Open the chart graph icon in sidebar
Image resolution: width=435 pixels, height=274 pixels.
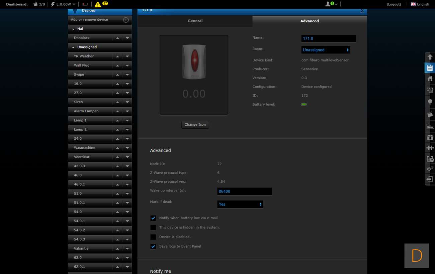click(430, 126)
